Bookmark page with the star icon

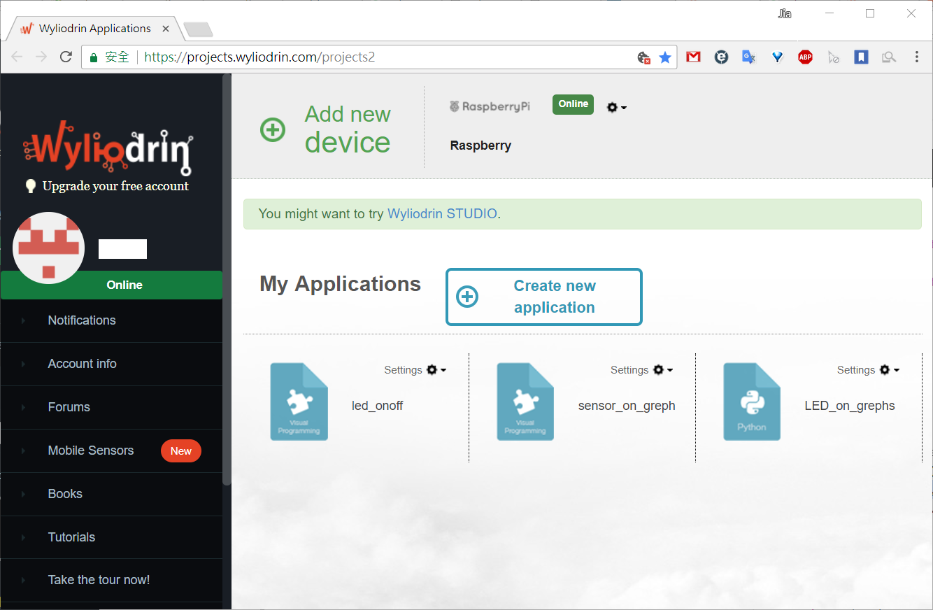click(665, 57)
